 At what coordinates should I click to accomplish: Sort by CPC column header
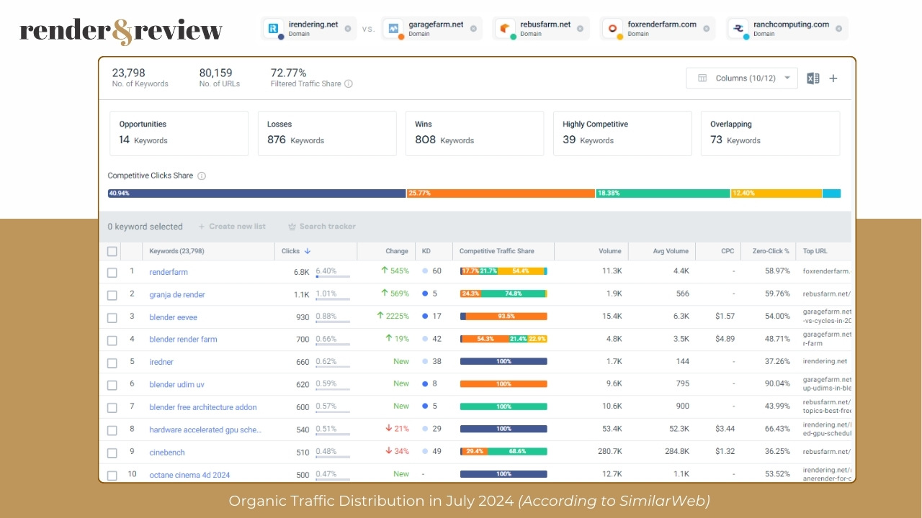(728, 251)
